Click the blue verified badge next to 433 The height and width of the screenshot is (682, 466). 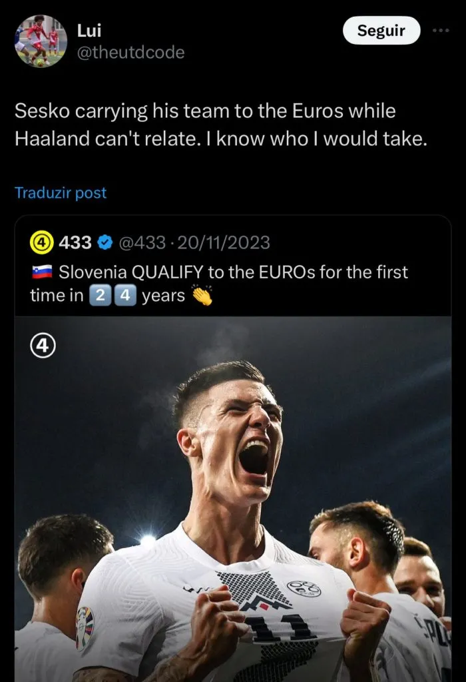[105, 242]
